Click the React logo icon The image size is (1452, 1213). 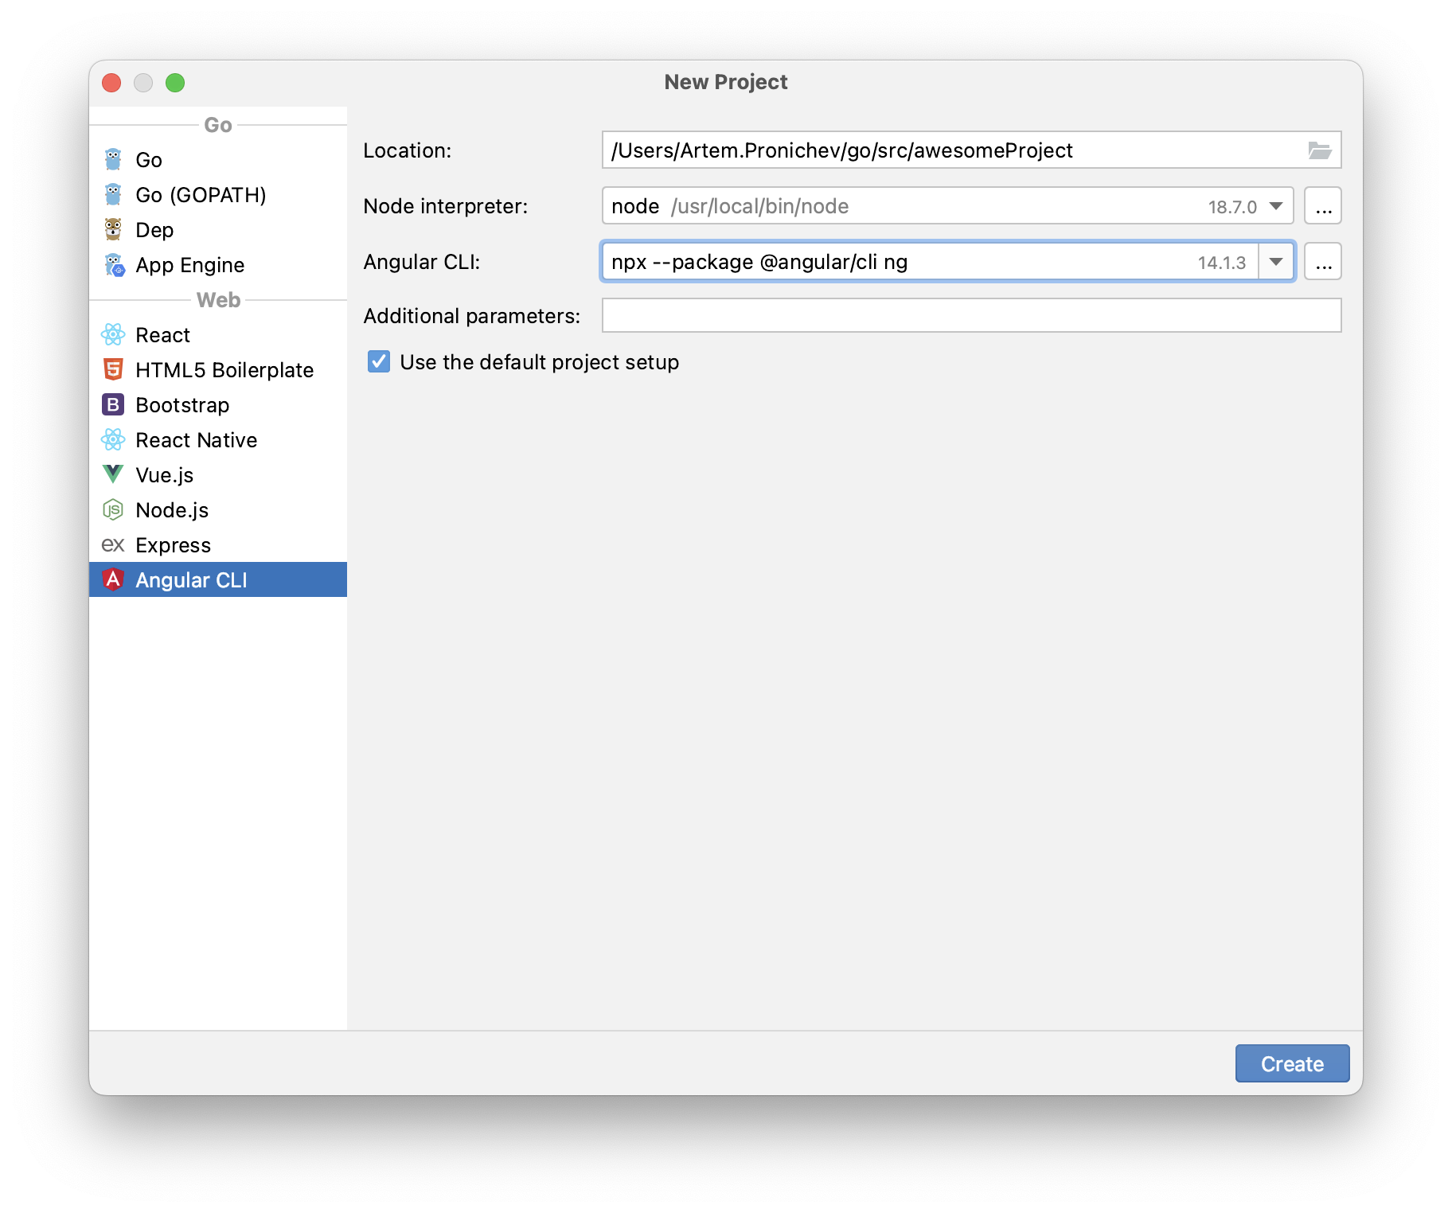pos(113,334)
